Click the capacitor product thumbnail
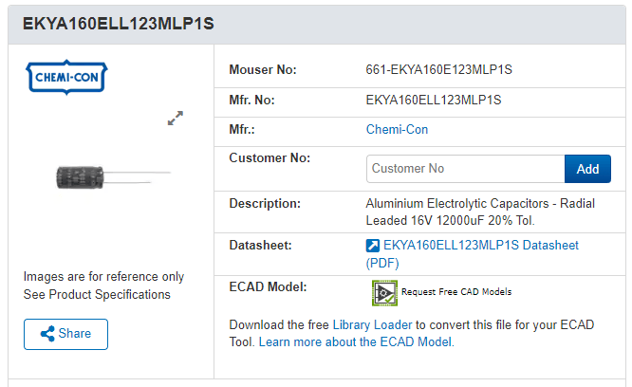This screenshot has height=387, width=632. 114,177
